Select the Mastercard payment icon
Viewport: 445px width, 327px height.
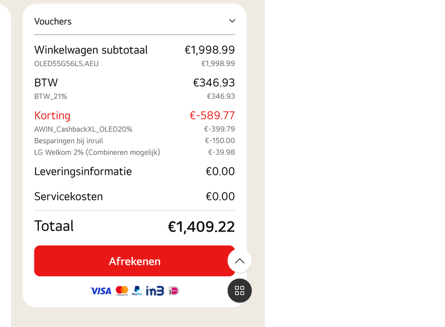click(x=122, y=291)
